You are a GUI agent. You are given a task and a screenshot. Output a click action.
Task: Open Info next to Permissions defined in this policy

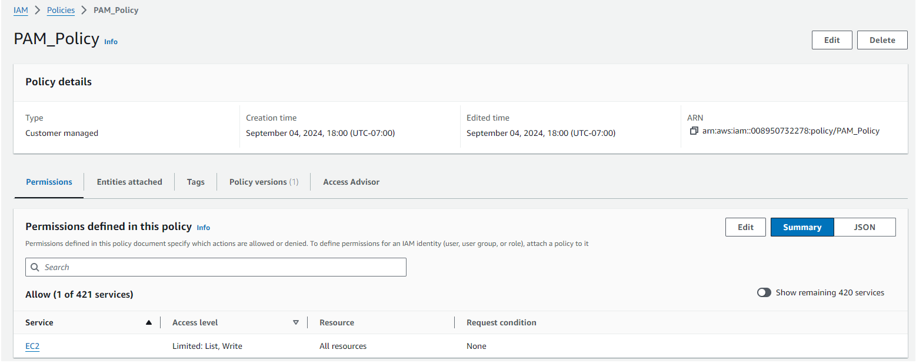point(203,227)
